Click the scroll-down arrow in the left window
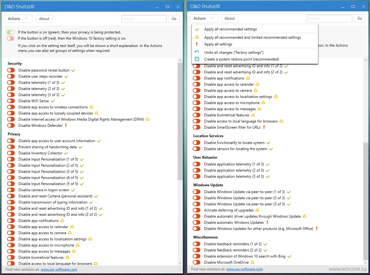This screenshot has height=275, width=370. [x=180, y=263]
